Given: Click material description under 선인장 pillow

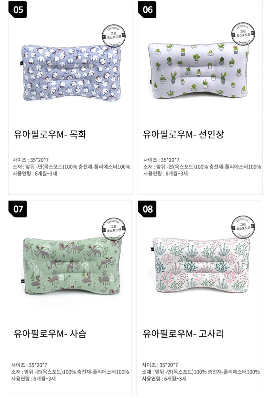Looking at the screenshot, I should [202, 167].
